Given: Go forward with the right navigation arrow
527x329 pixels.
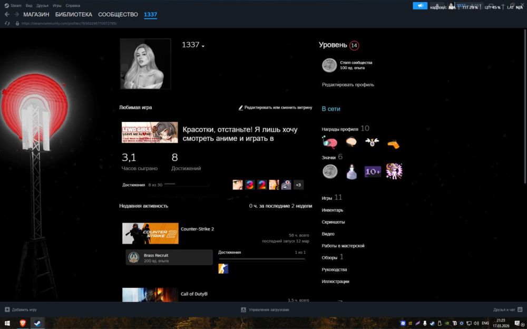Looking at the screenshot, I should coord(16,14).
